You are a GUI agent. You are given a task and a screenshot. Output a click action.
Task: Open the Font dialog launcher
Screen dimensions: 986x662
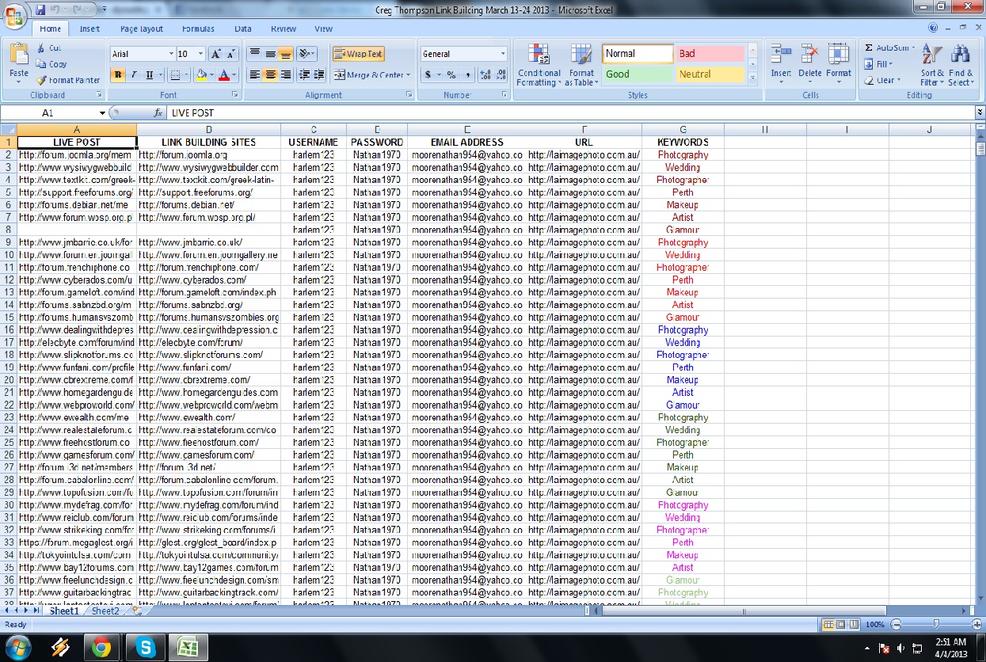(236, 95)
